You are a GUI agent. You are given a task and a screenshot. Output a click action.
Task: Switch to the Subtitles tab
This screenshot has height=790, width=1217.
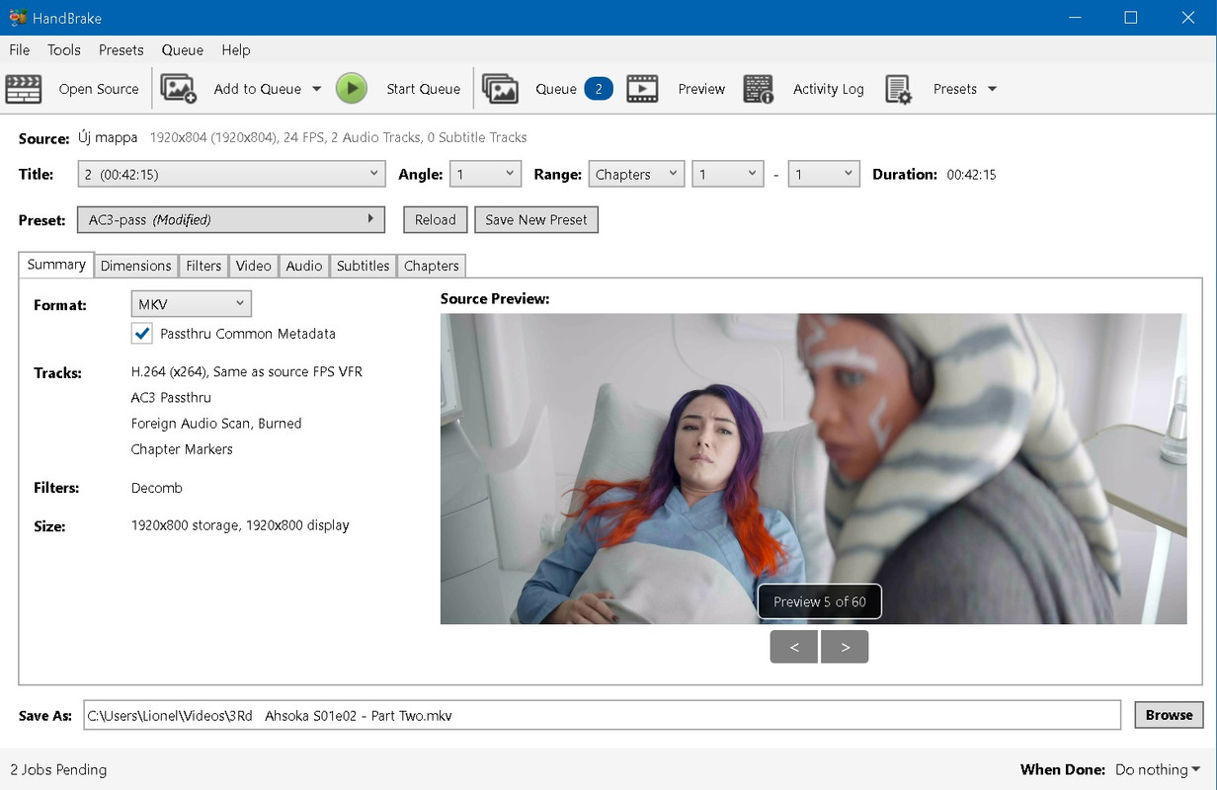click(363, 266)
